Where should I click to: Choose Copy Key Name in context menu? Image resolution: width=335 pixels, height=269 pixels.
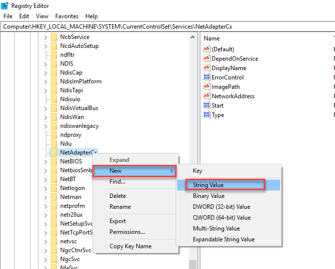(x=130, y=246)
